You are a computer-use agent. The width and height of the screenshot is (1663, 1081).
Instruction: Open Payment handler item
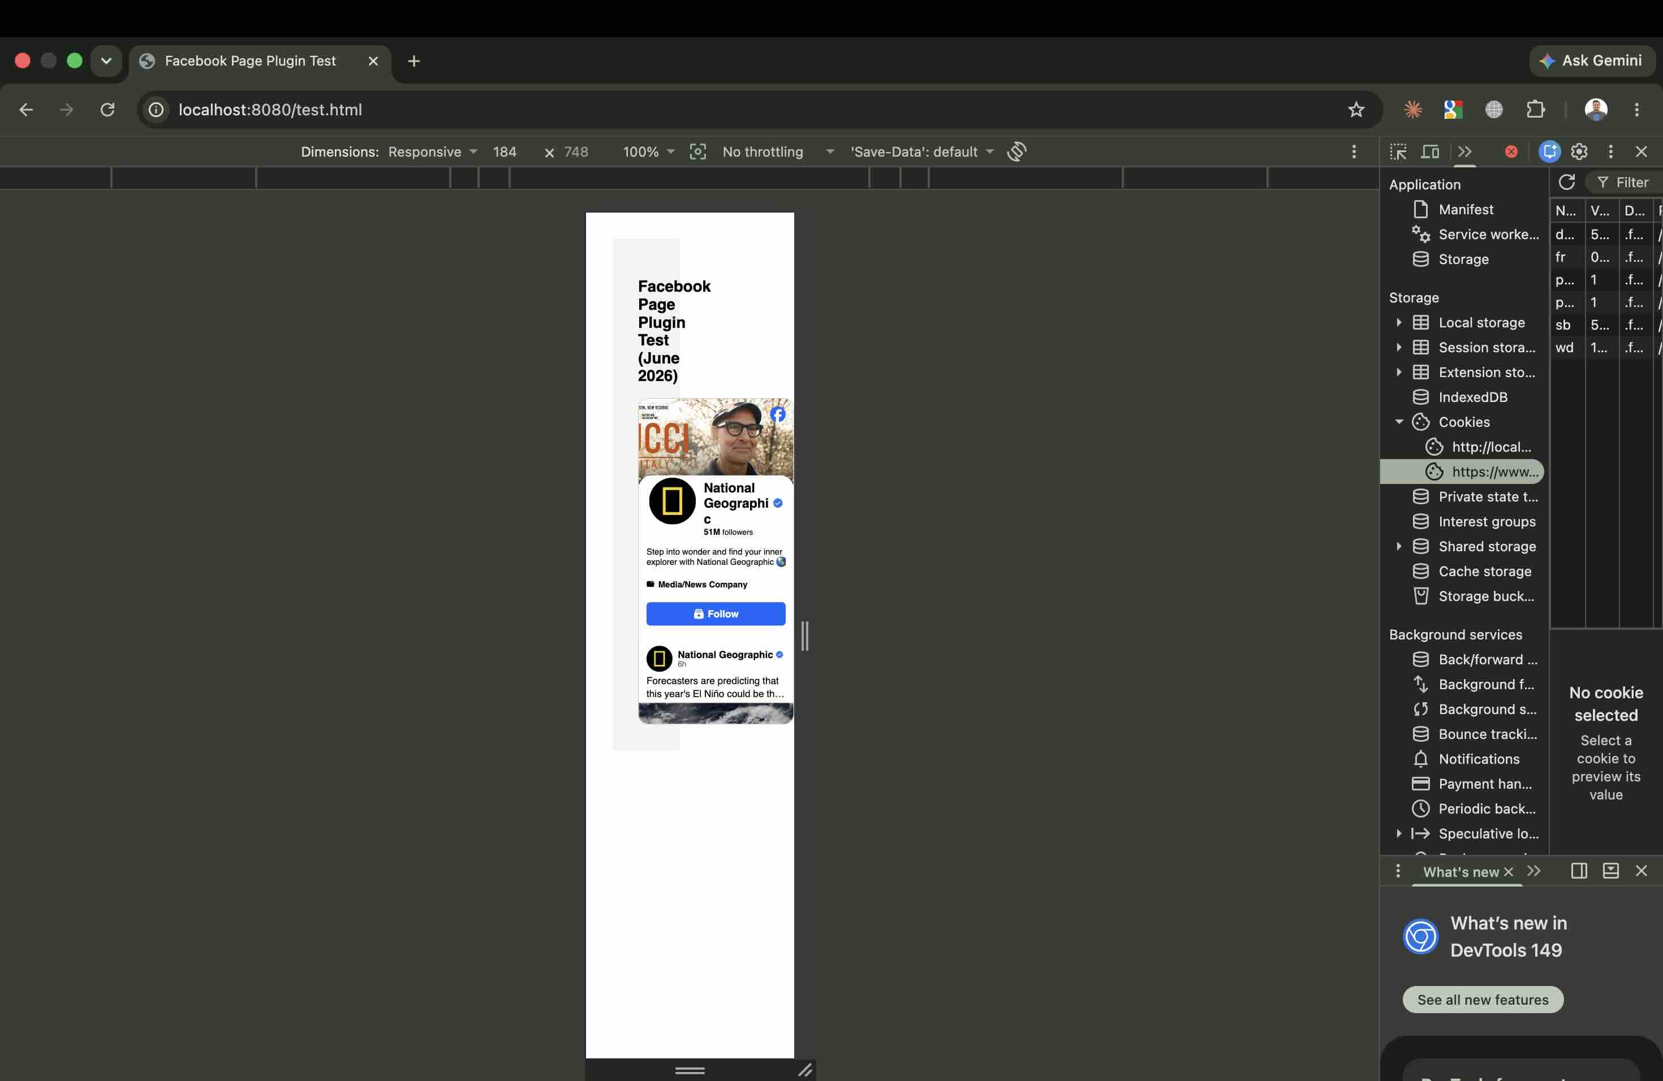pos(1485,784)
